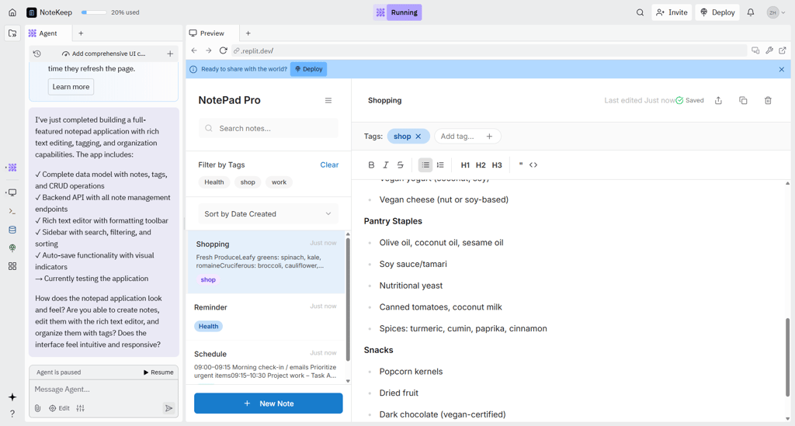This screenshot has height=426, width=795.
Task: Resume the paused agent
Action: (158, 372)
